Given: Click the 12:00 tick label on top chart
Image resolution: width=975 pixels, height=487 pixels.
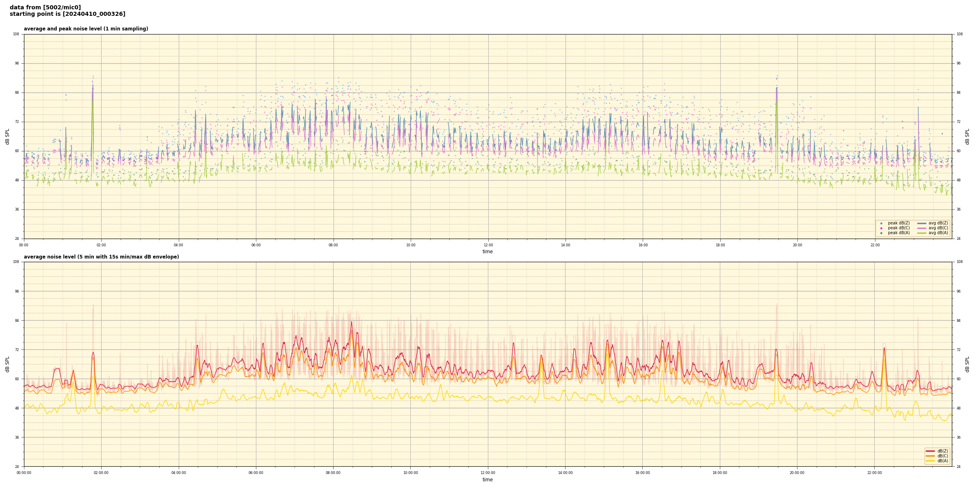Looking at the screenshot, I should pos(488,245).
